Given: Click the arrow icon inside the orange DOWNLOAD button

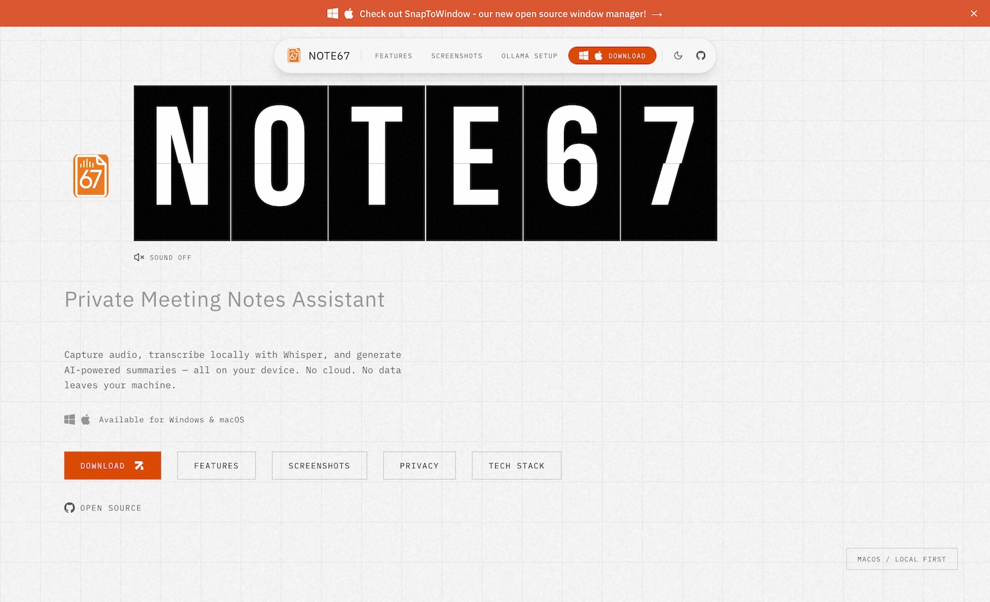Looking at the screenshot, I should coord(139,465).
